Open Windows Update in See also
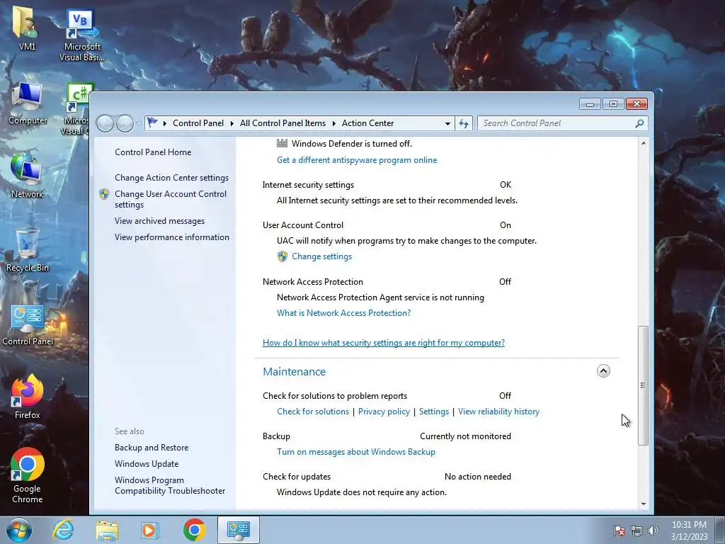The width and height of the screenshot is (725, 544). click(x=147, y=464)
